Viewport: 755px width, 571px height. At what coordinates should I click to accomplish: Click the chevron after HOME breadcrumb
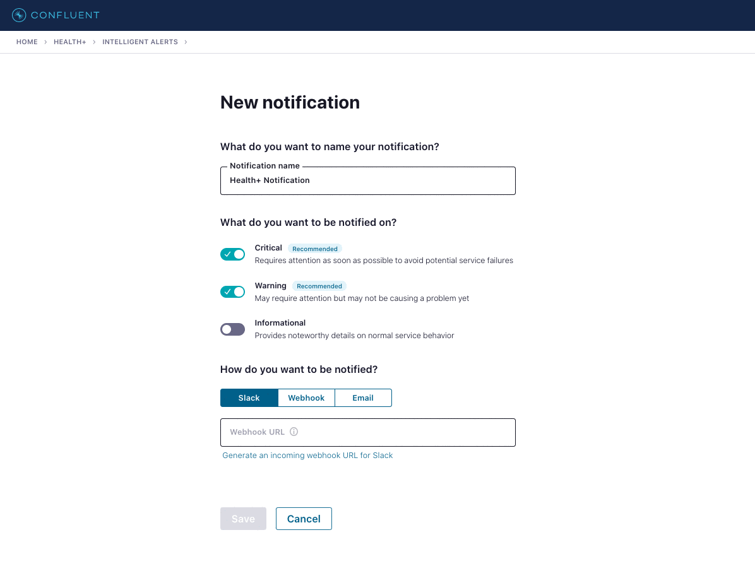coord(45,42)
